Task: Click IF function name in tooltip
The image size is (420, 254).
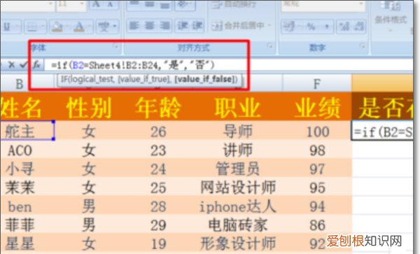Action: [x=64, y=79]
